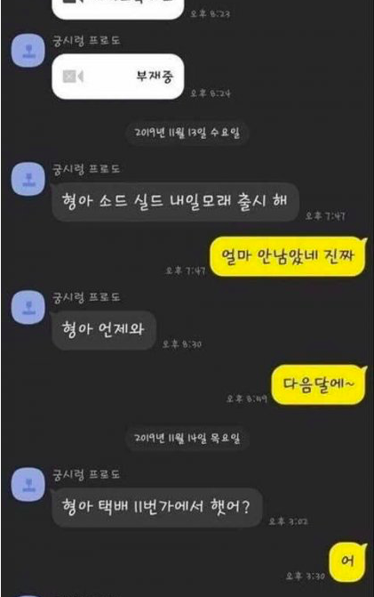374x597 pixels.
Task: Tap the partially visible call bubble at top
Action: coord(118,9)
